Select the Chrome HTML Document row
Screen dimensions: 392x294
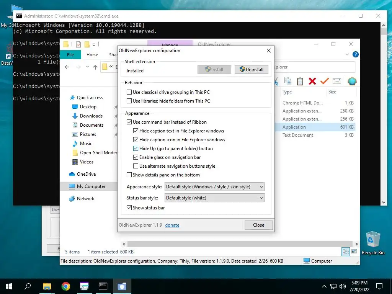tap(315, 103)
